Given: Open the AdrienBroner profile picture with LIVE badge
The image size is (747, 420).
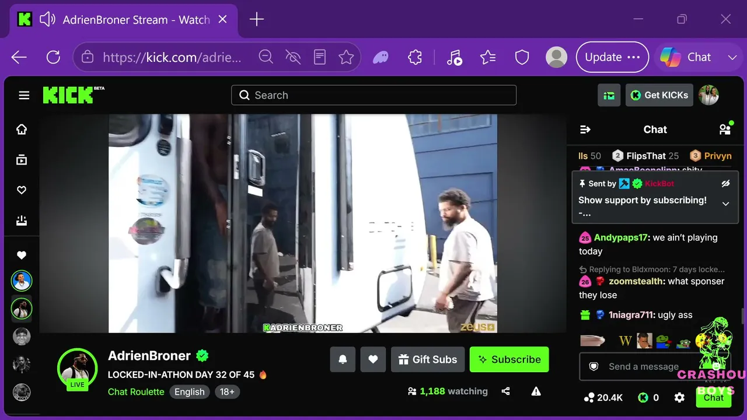Looking at the screenshot, I should 77,369.
